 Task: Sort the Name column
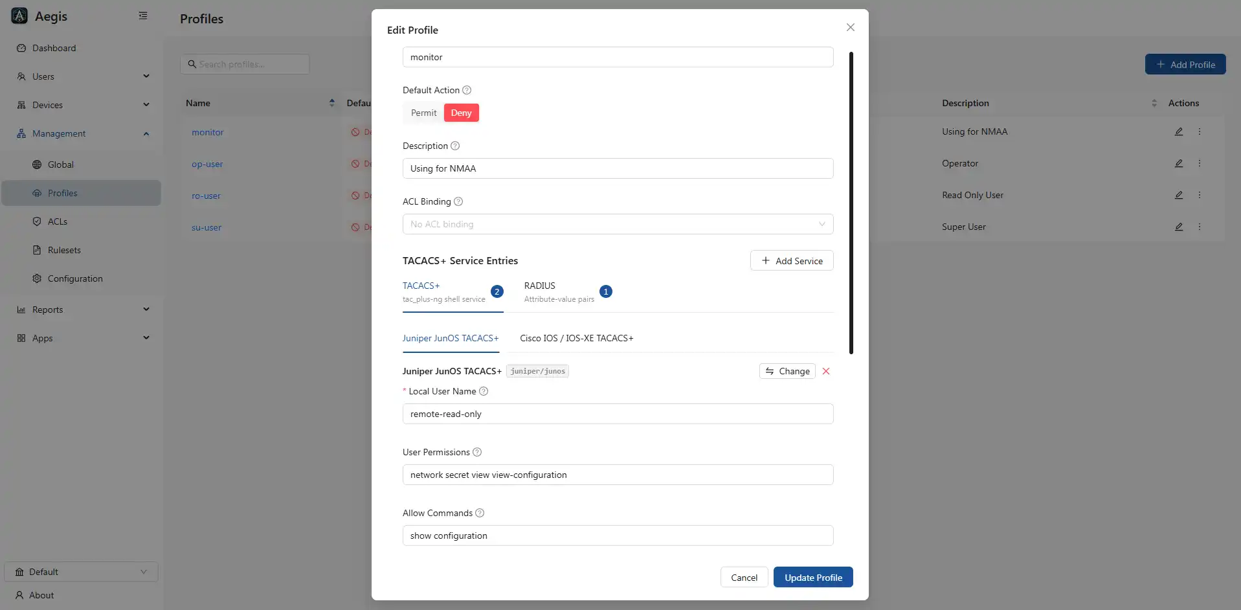click(x=332, y=103)
